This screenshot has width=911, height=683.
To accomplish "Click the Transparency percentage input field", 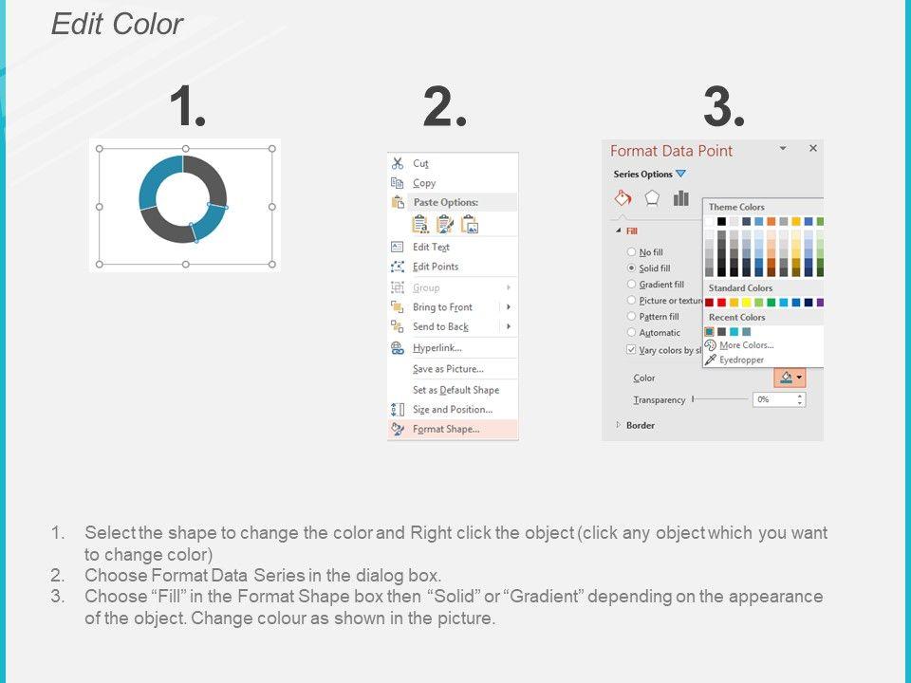I will 772,400.
